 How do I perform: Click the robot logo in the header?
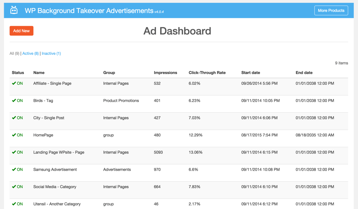[14, 10]
